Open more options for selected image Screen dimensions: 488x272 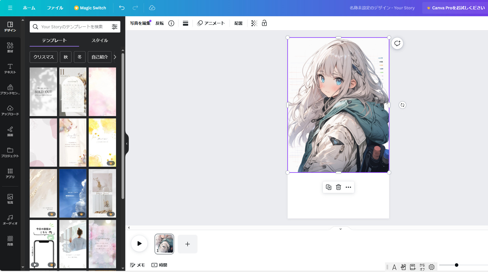pyautogui.click(x=348, y=187)
